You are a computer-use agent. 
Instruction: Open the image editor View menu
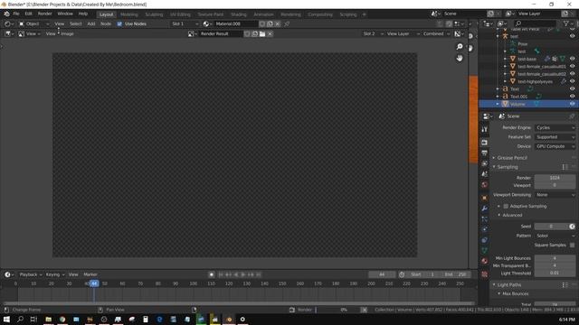51,34
